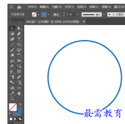Open the control bar fill swatch dropdown
125x124 pixels.
39,15
